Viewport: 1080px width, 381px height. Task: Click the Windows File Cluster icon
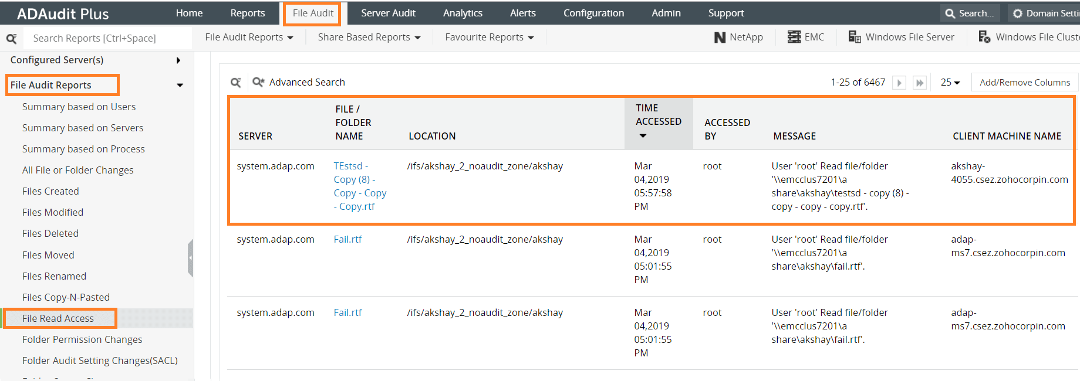[x=984, y=37]
